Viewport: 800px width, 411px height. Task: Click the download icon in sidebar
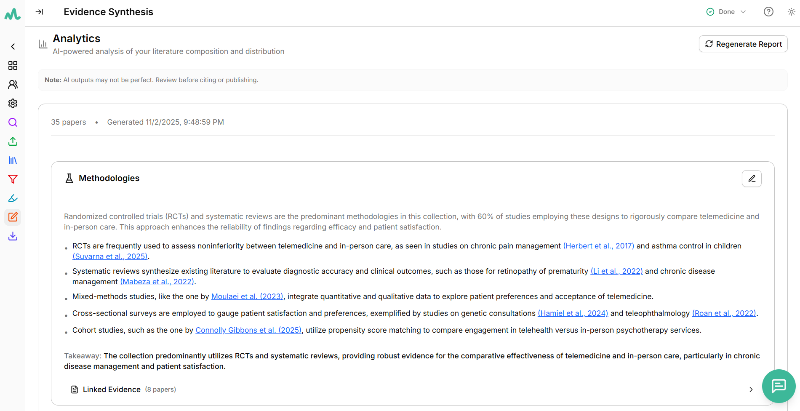tap(13, 236)
